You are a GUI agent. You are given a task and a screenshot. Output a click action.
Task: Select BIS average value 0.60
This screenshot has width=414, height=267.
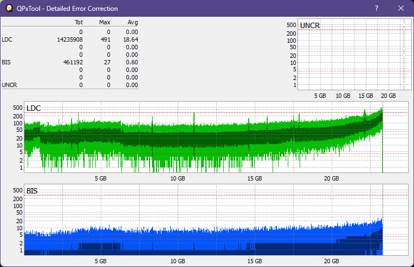[x=132, y=62]
